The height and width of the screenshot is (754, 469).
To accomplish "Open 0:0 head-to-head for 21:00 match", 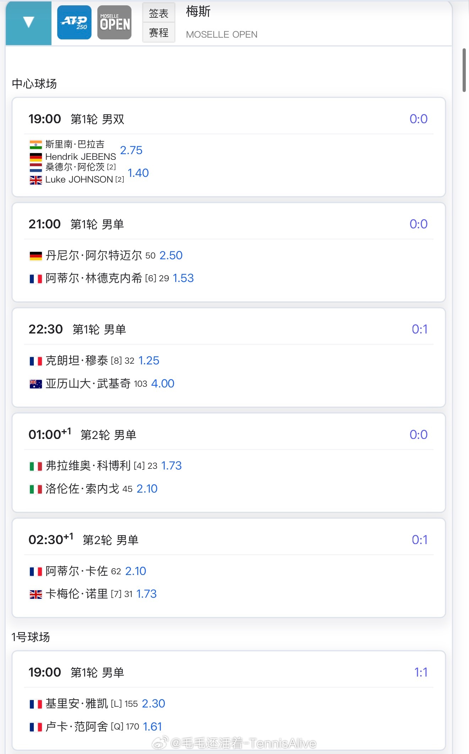I will coord(418,224).
